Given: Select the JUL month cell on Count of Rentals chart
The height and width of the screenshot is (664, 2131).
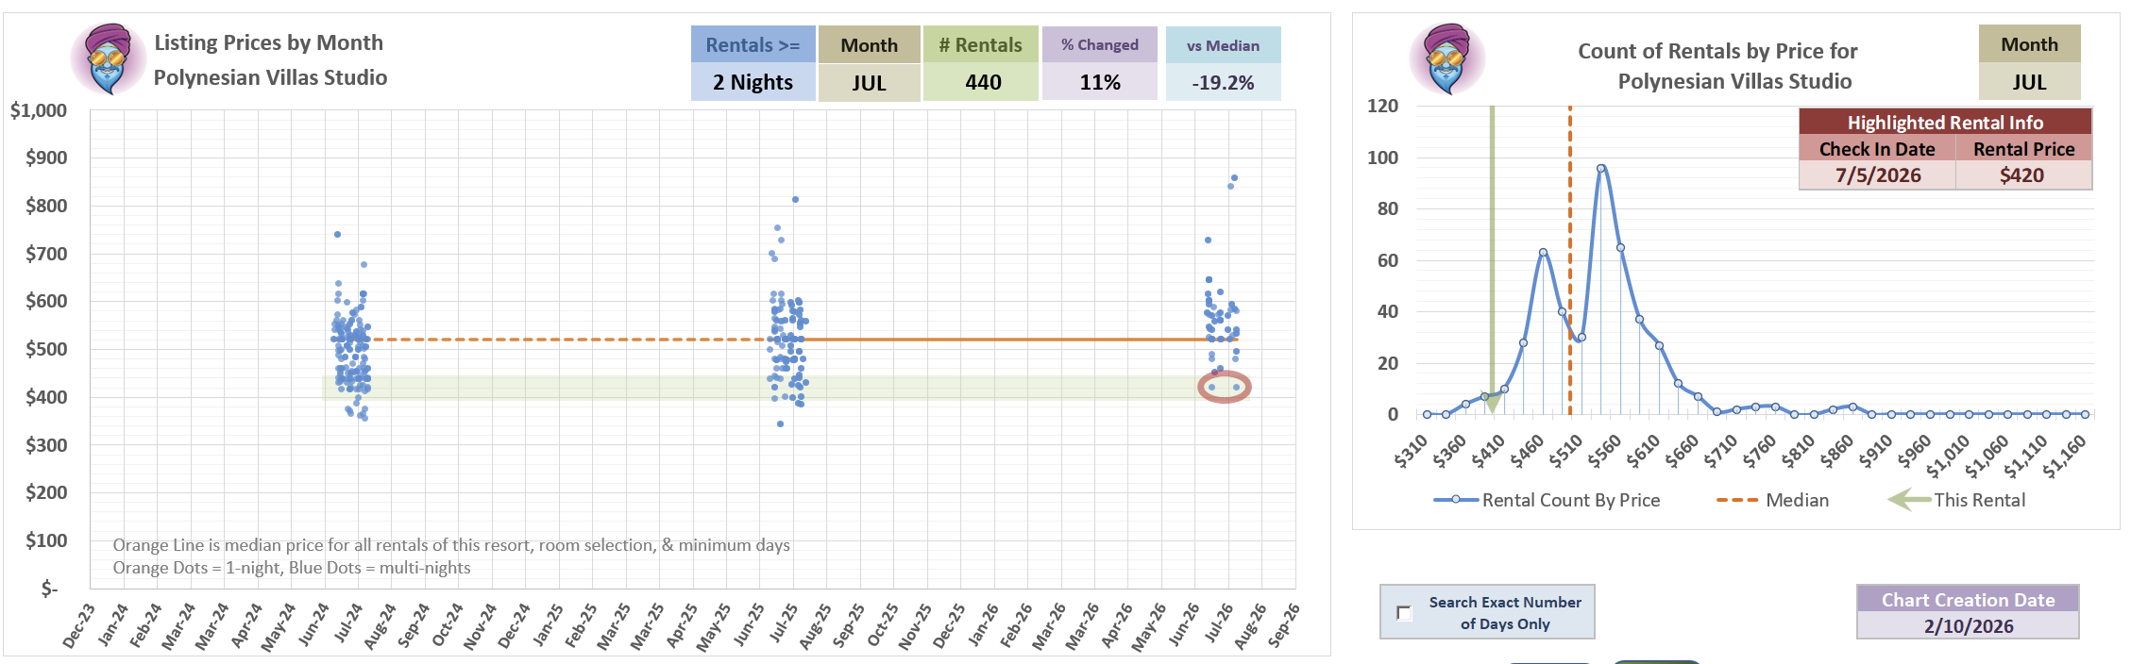Looking at the screenshot, I should (2029, 81).
